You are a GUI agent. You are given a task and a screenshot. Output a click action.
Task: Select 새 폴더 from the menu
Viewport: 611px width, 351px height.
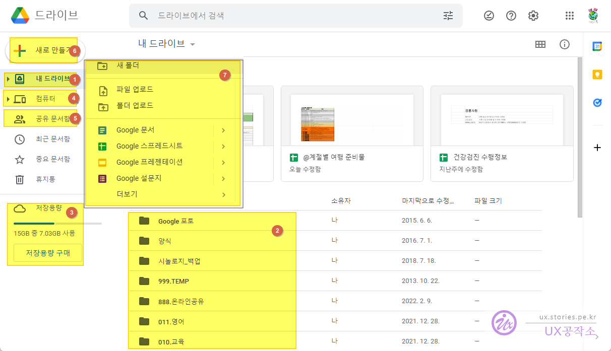(163, 67)
